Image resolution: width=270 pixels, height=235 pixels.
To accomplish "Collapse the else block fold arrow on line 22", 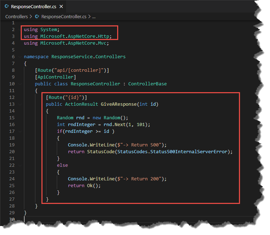I will click(20, 165).
